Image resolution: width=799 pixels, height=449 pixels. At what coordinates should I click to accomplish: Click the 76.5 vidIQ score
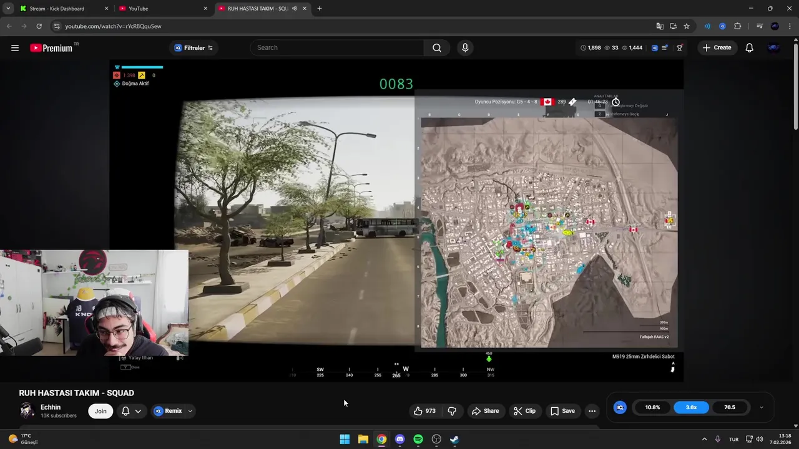(729, 407)
